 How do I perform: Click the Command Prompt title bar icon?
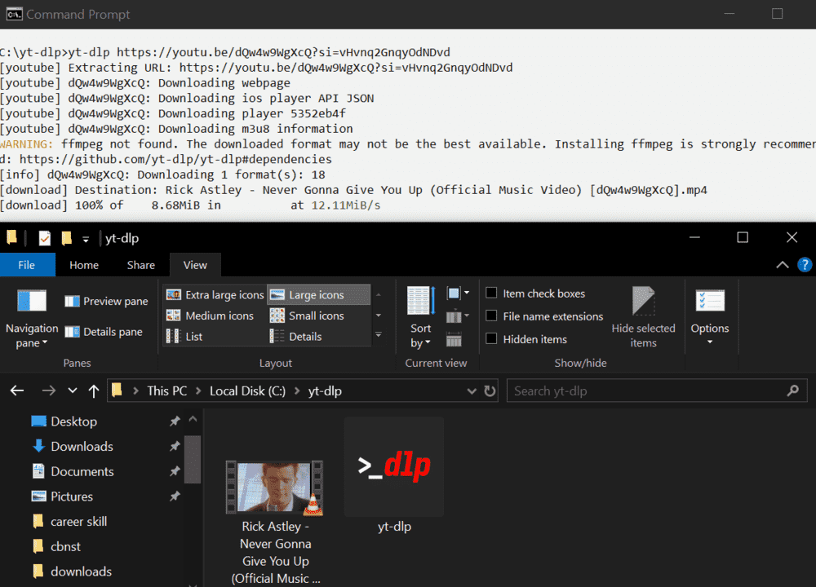pos(14,14)
